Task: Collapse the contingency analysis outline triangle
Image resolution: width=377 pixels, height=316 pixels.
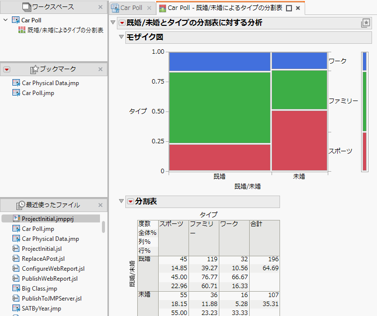Action: 113,22
